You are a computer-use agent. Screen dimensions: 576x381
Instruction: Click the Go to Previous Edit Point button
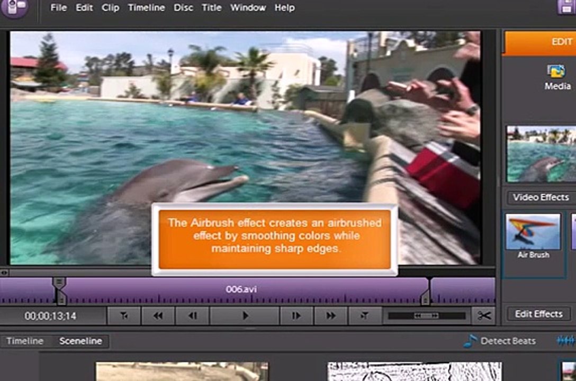click(124, 316)
